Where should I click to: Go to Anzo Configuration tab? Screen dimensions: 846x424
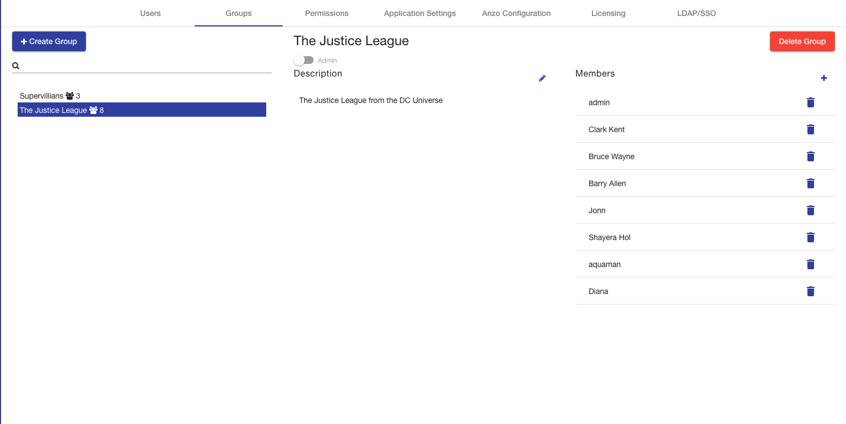pos(516,13)
